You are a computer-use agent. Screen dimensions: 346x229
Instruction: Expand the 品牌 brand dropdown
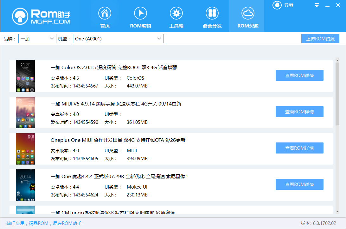[x=37, y=39]
